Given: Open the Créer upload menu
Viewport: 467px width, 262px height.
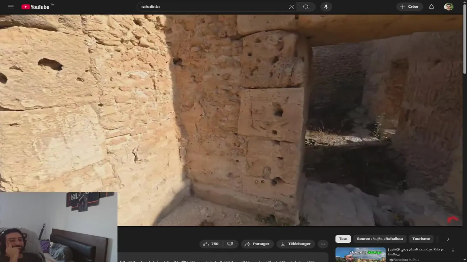Looking at the screenshot, I should click(x=409, y=7).
